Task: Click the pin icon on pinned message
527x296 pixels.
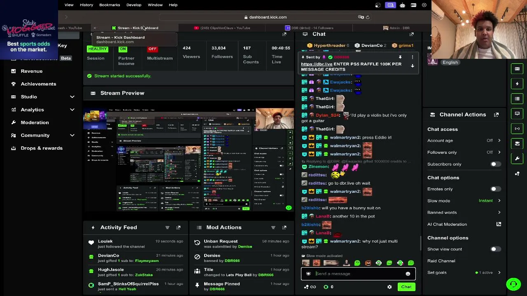Action: point(400,57)
